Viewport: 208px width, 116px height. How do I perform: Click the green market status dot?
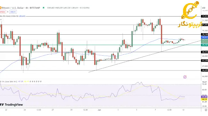click(x=44, y=8)
